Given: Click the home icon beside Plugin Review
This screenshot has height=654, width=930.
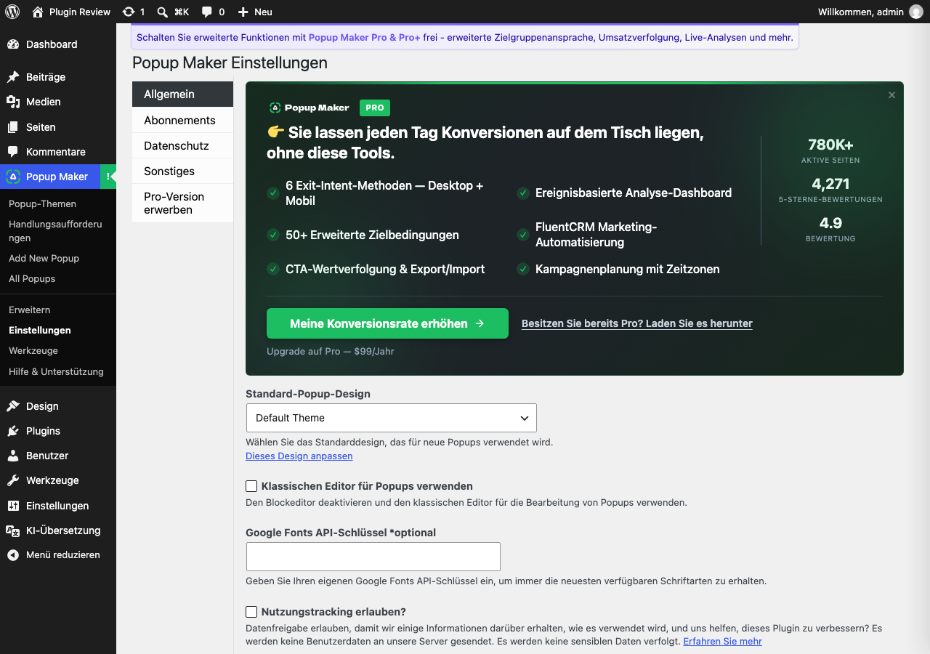Looking at the screenshot, I should point(38,12).
